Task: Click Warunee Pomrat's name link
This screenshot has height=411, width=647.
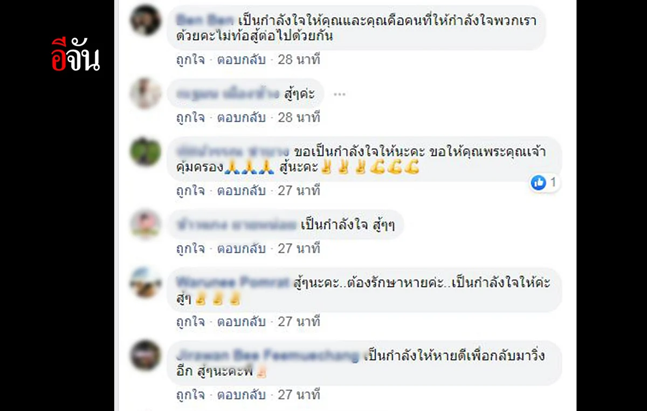Action: 232,283
